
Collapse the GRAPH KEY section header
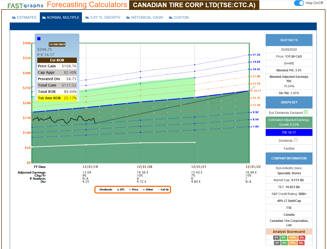(x=289, y=102)
